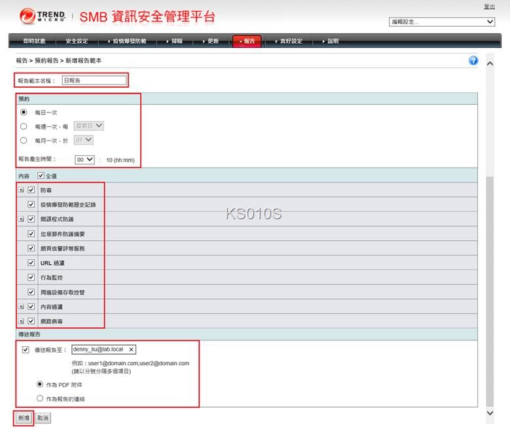The height and width of the screenshot is (430, 510).
Task: Toggle the 全選 checkbox
Action: point(41,175)
